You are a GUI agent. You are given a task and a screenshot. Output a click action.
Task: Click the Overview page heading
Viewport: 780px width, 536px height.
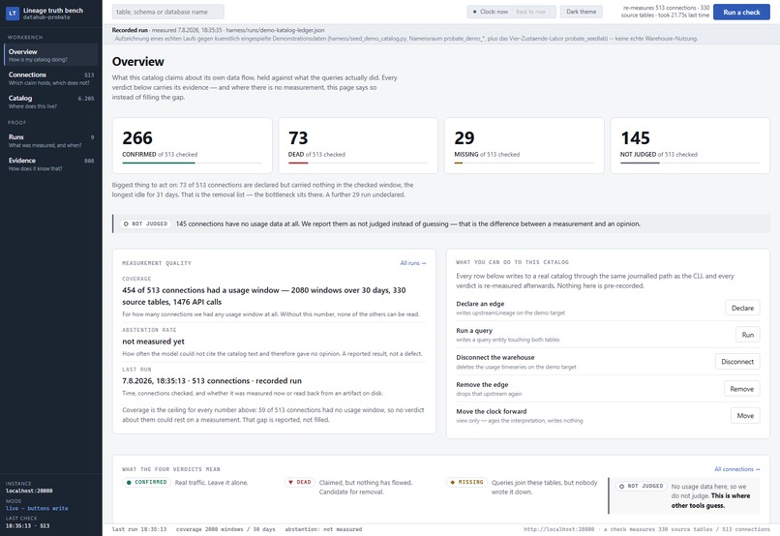point(137,62)
